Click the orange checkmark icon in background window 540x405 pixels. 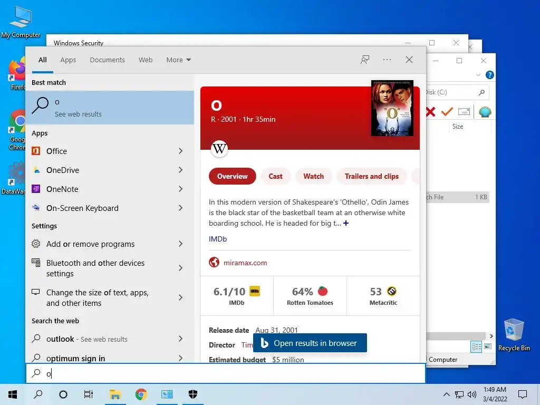[x=447, y=112]
